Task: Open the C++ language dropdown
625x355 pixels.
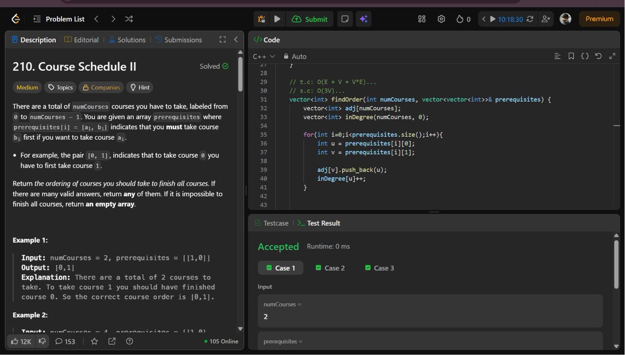Action: 264,56
